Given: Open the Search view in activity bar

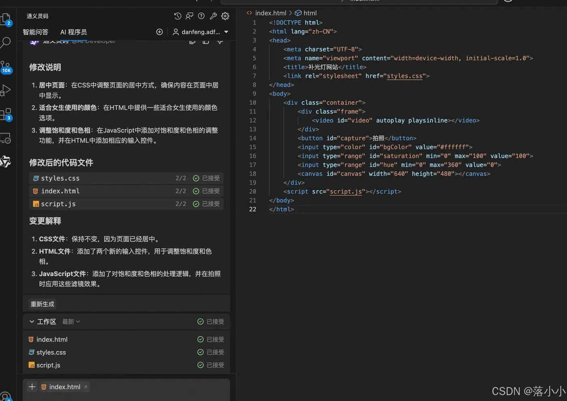Looking at the screenshot, I should [x=6, y=42].
